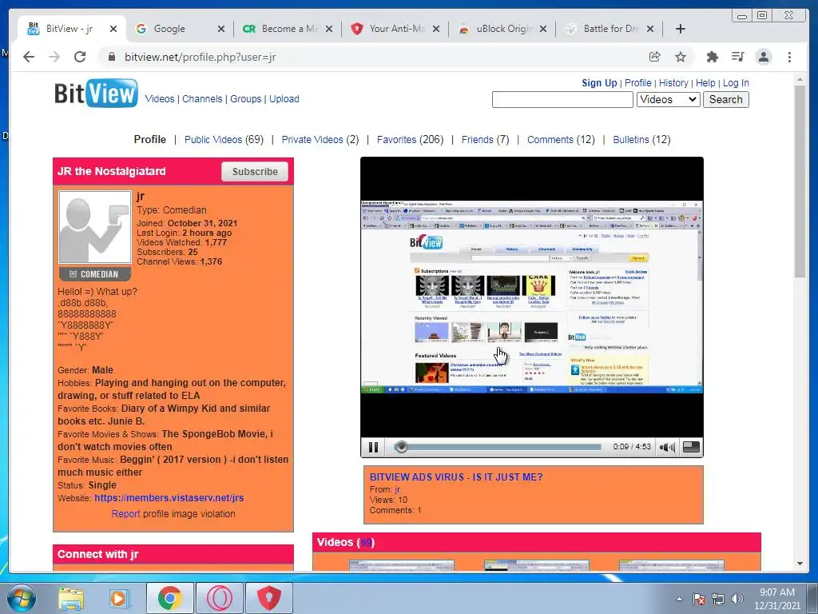Click the Sign Up link
Viewport: 818px width, 614px height.
[x=599, y=82]
